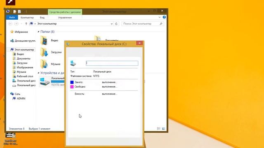Select the Загрузки folder icon
Screen dimensions: 264x148
point(44,52)
